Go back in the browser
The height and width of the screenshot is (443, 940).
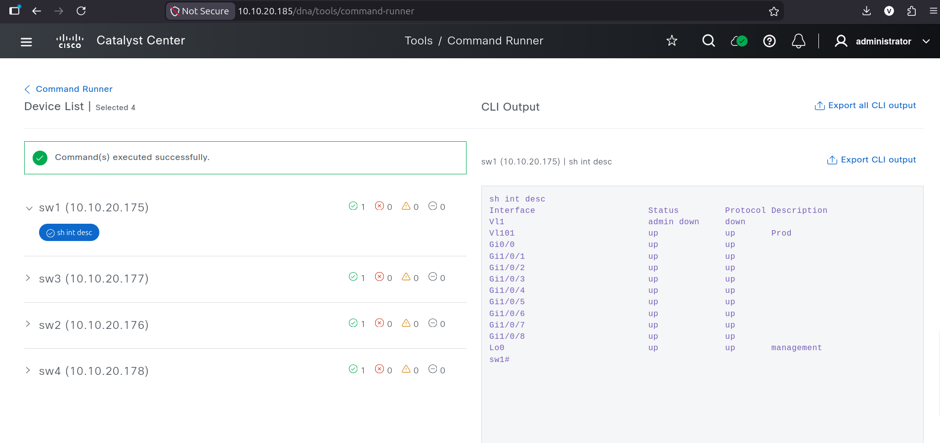(36, 11)
